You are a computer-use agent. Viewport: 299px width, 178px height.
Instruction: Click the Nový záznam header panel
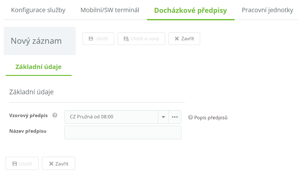click(x=40, y=41)
